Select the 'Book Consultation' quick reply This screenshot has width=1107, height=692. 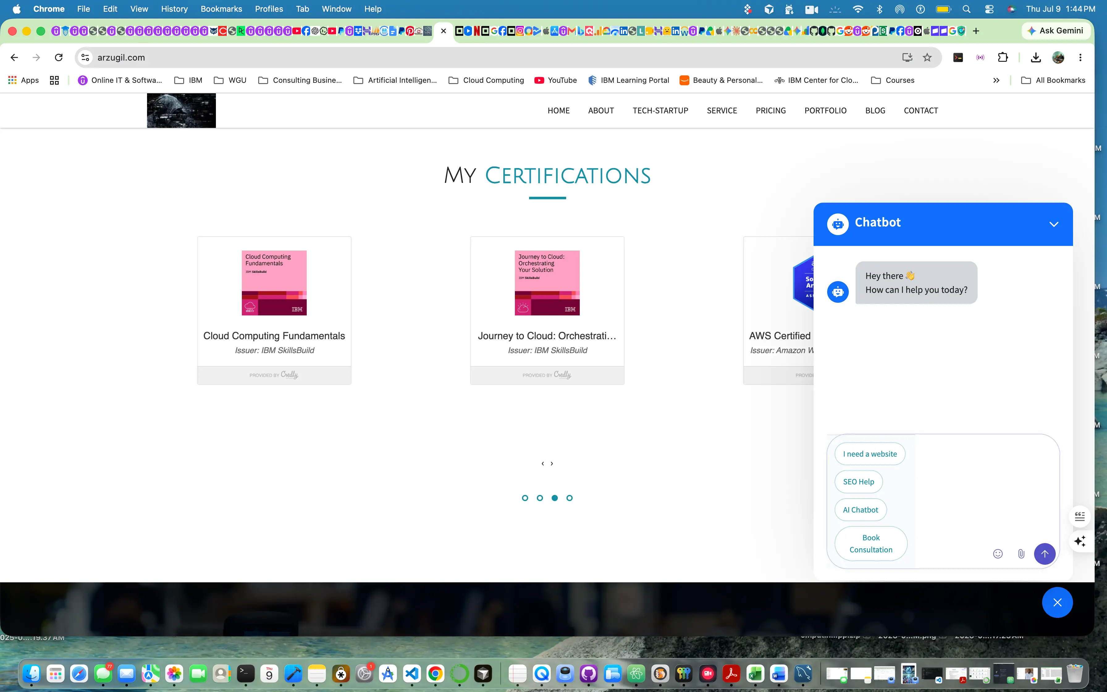(x=870, y=544)
